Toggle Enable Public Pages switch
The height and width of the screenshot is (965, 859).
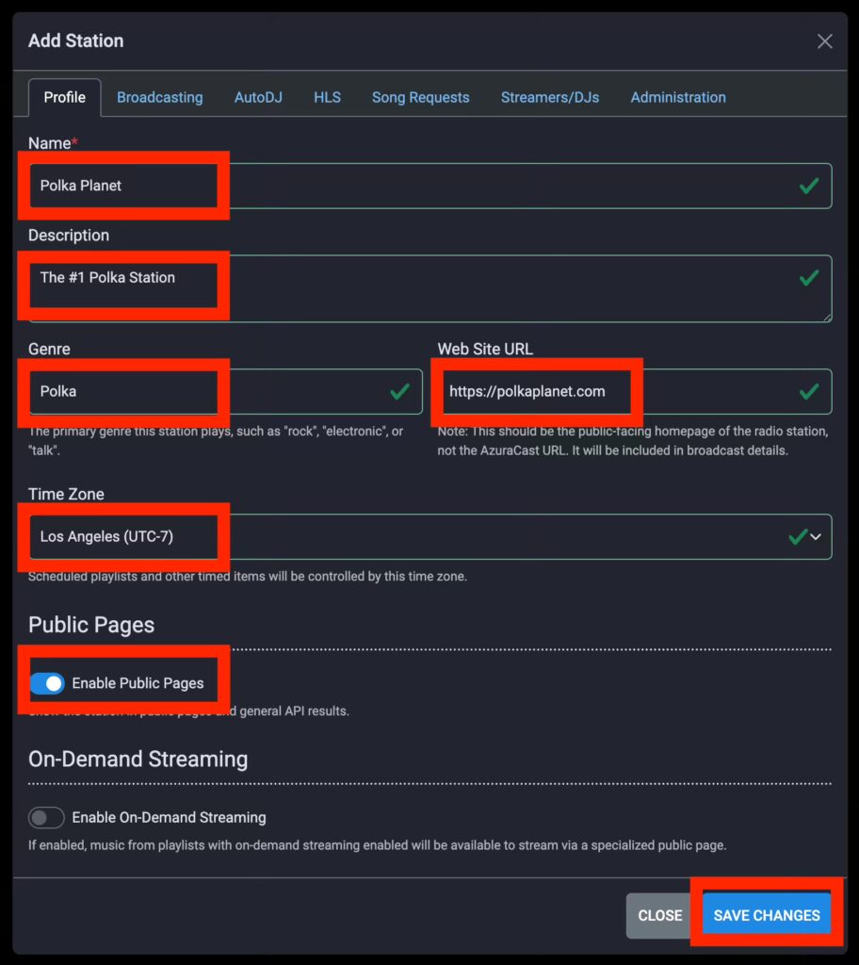[47, 683]
